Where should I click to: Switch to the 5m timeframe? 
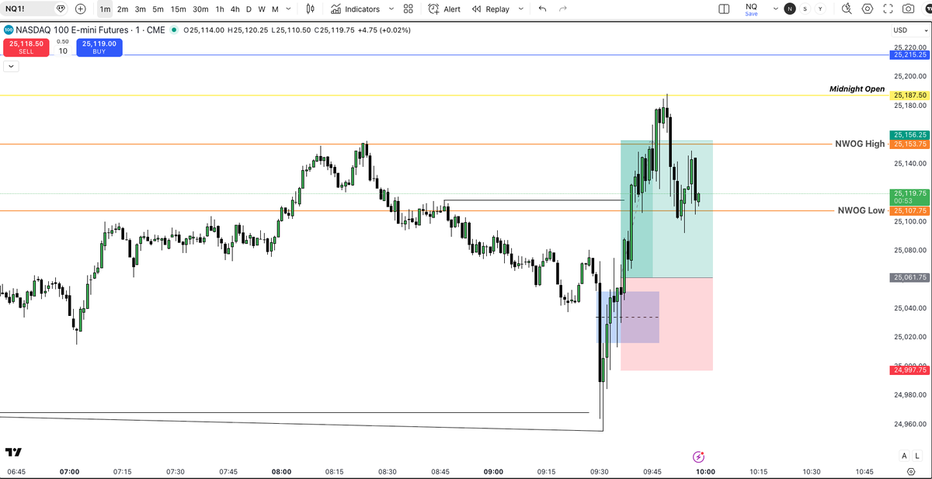tap(158, 9)
